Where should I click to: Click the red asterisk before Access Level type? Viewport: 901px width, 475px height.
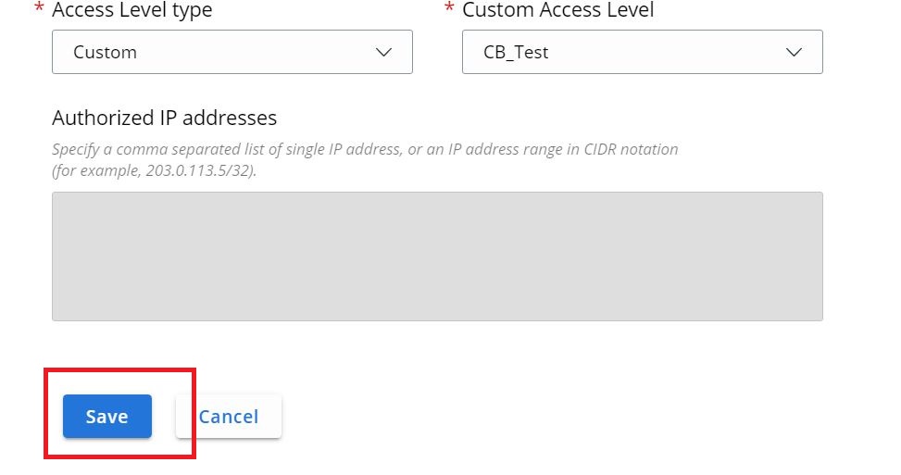tap(39, 9)
